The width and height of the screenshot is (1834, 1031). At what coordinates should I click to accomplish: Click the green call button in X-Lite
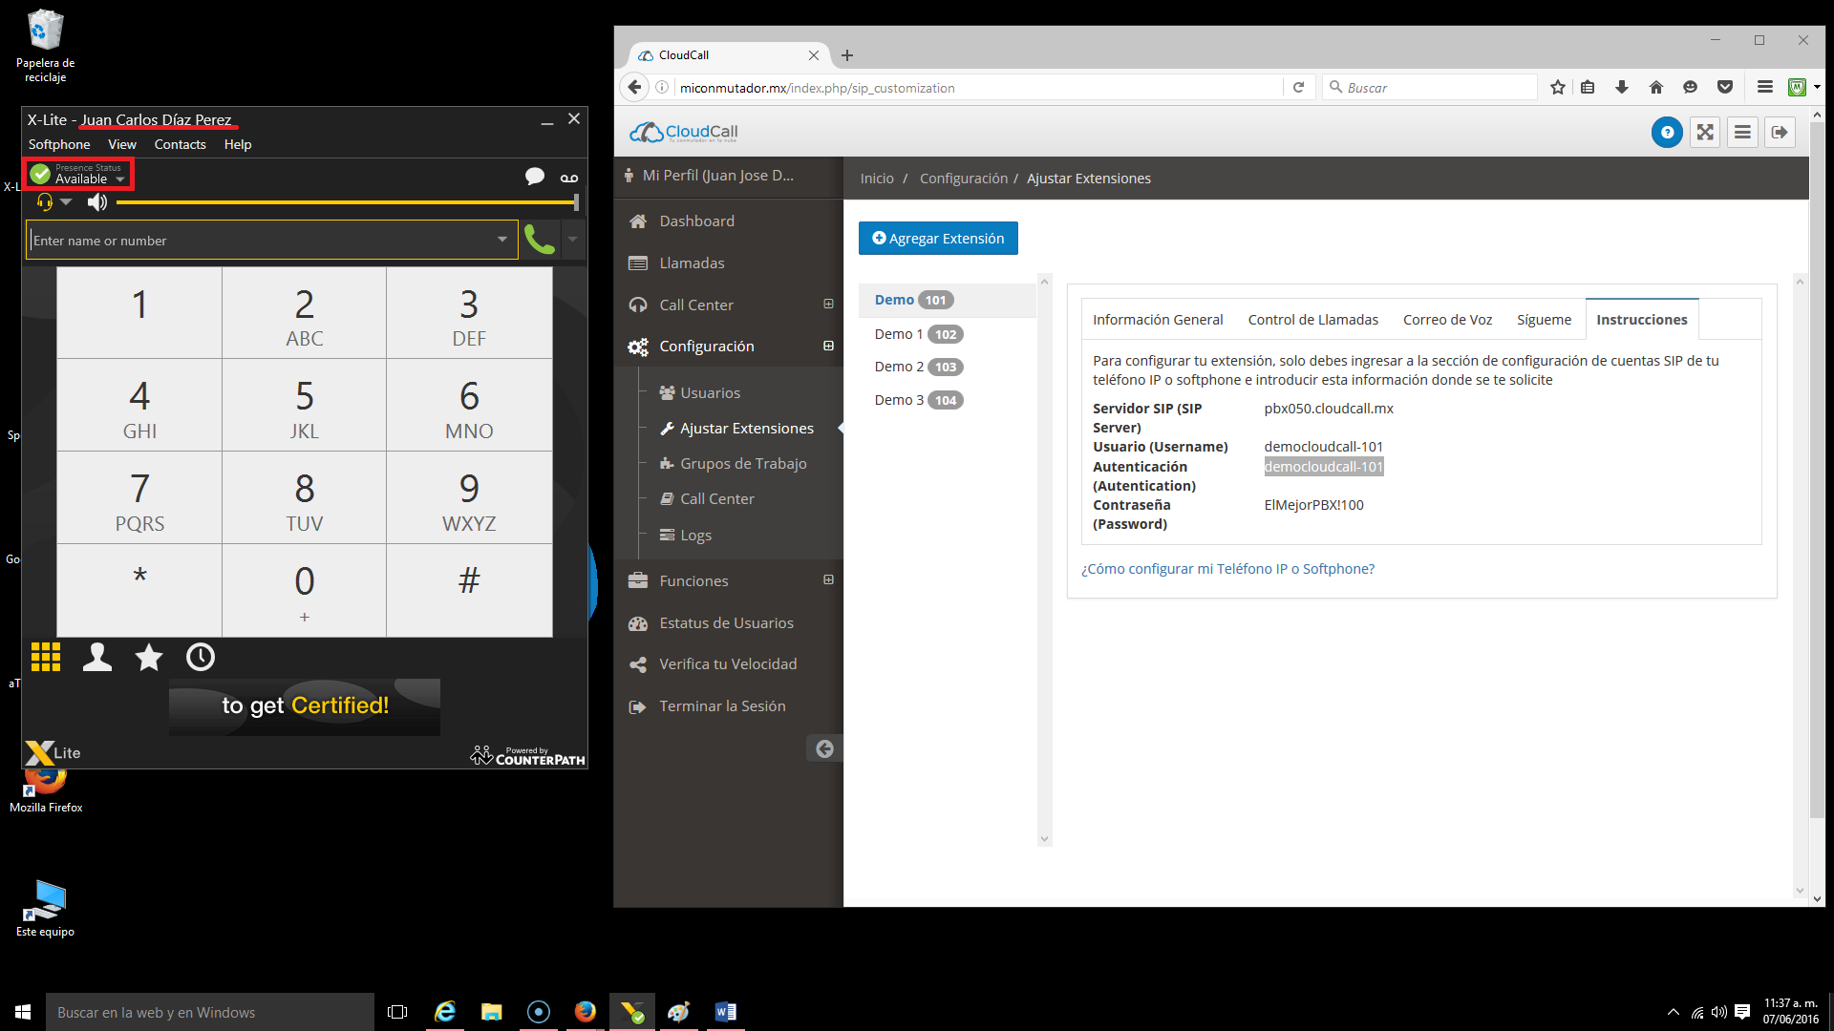coord(540,240)
